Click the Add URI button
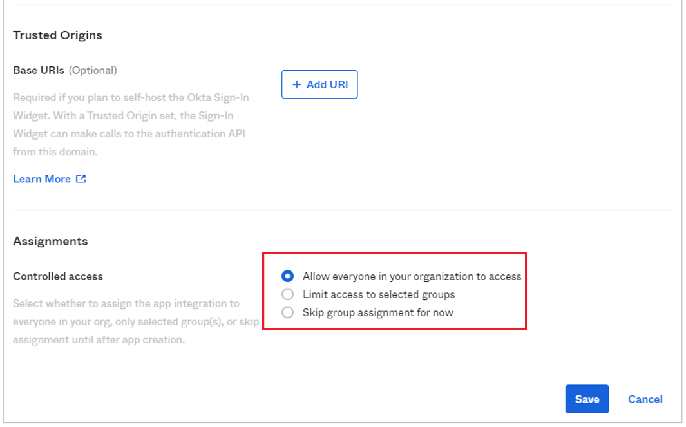This screenshot has width=686, height=427. (319, 84)
